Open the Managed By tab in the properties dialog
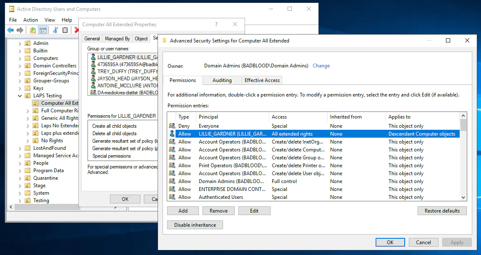 117,39
